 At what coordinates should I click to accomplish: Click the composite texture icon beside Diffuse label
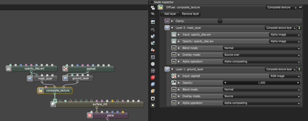click(160, 8)
